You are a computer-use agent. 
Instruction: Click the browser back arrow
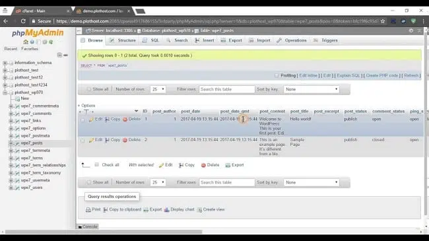pyautogui.click(x=6, y=21)
